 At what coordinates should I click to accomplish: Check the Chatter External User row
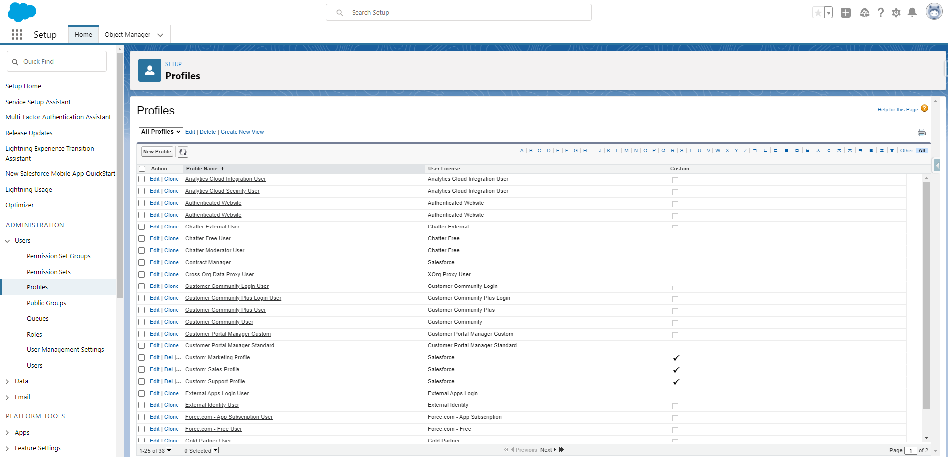click(142, 227)
